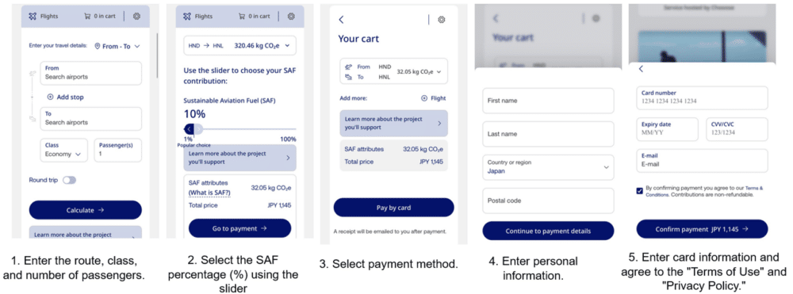The image size is (793, 294).
Task: Open the cart icon showing 0 in cart on step 1
Action: [87, 16]
